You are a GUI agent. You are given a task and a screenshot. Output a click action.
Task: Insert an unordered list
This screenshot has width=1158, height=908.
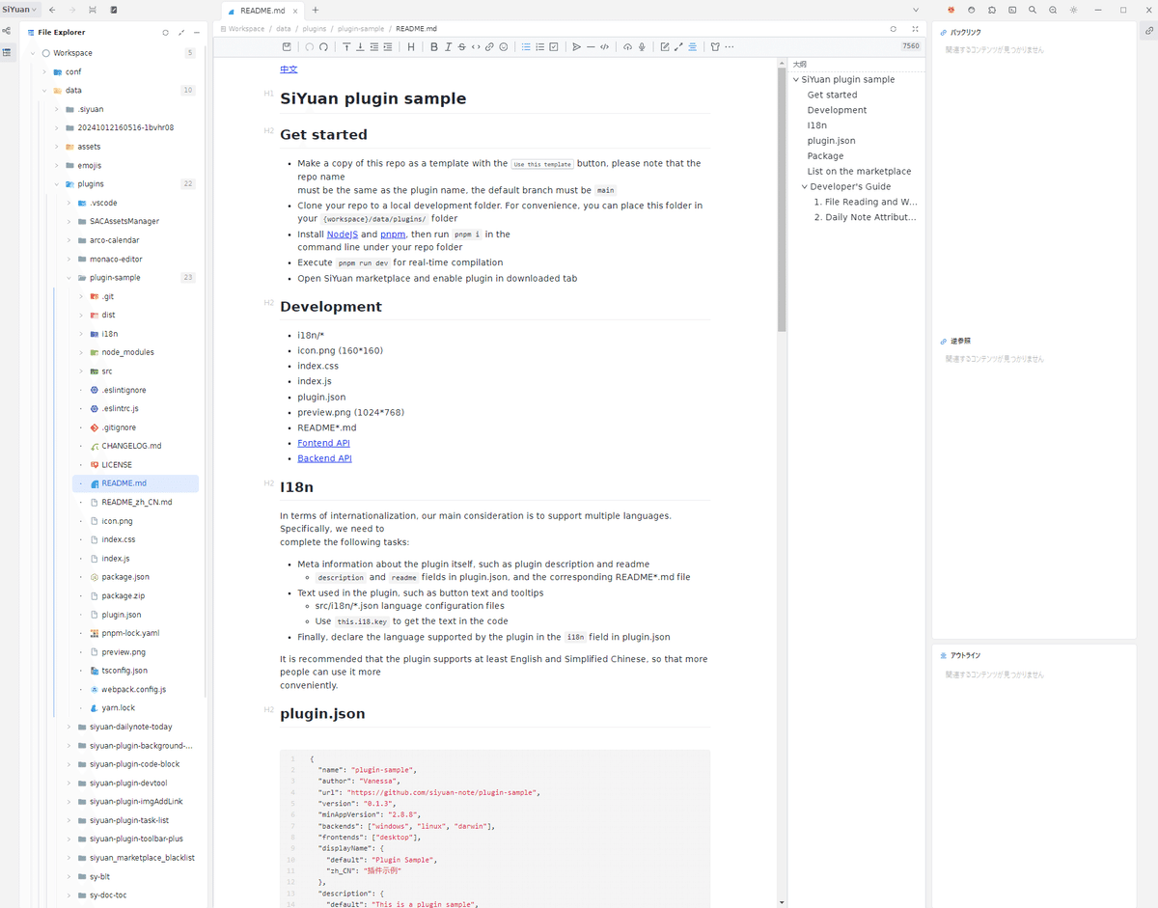click(x=526, y=46)
